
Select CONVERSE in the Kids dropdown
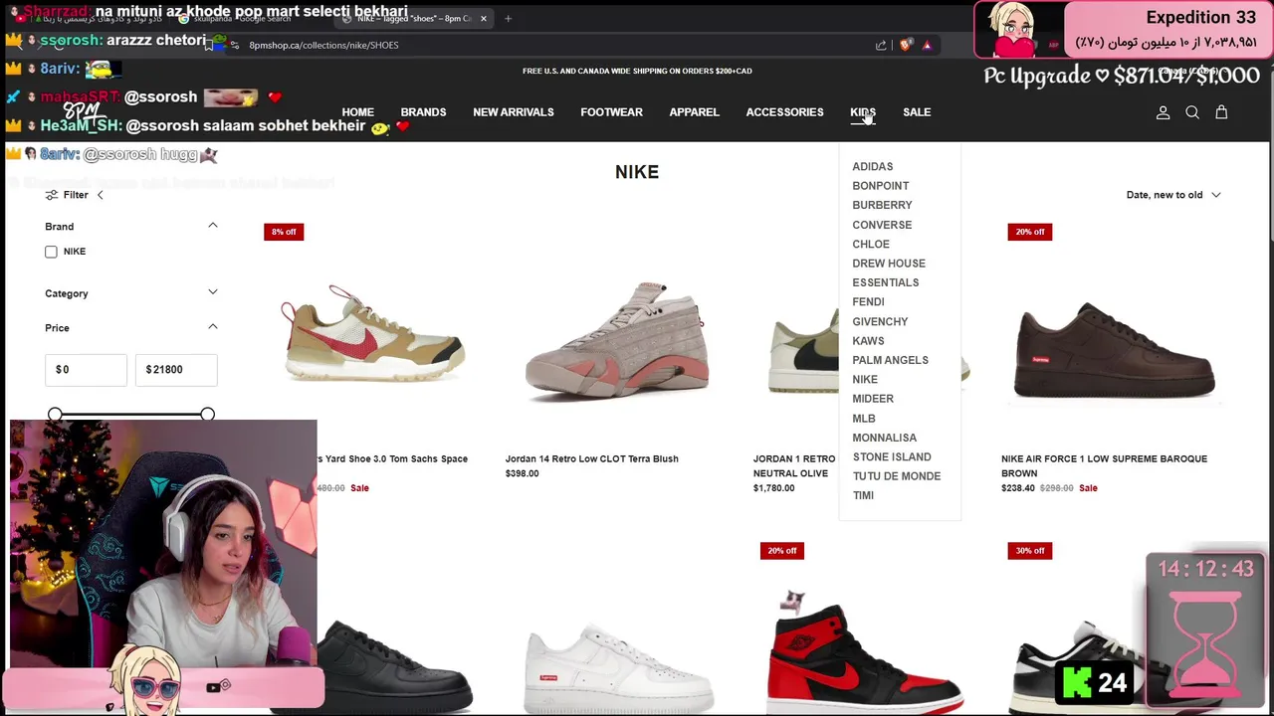coord(882,225)
